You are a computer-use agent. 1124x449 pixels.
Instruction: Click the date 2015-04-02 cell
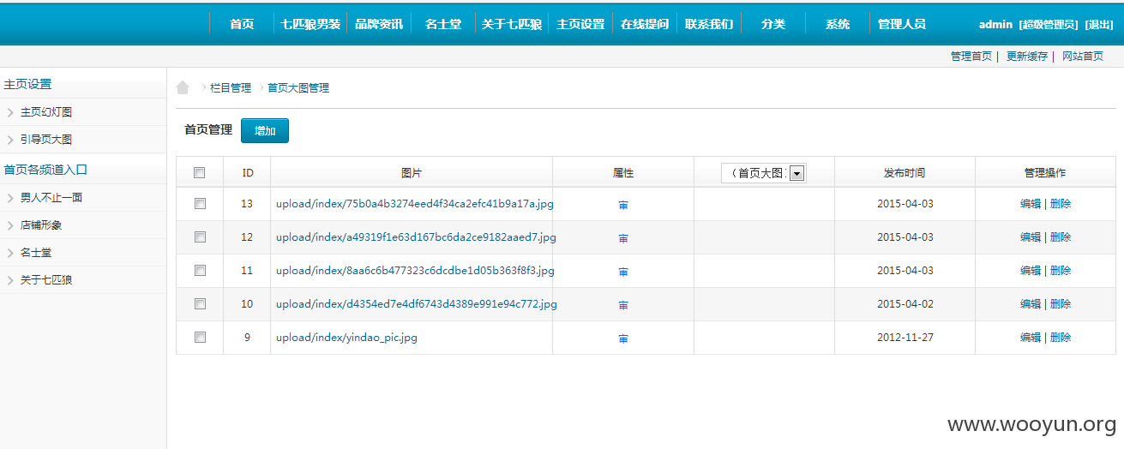(x=905, y=304)
